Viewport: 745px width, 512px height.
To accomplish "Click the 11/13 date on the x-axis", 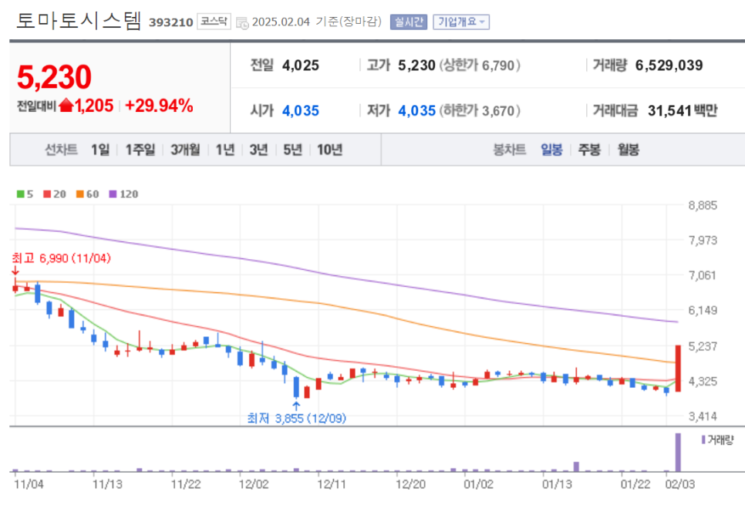I will click(x=107, y=484).
